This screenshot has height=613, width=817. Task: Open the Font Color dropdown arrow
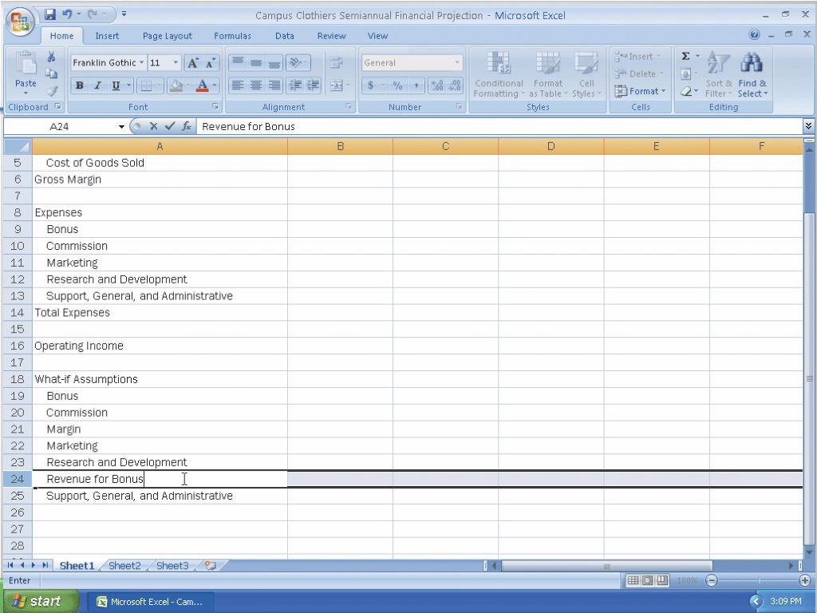point(215,85)
